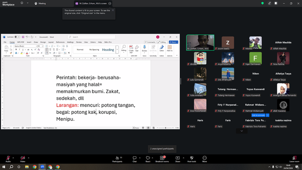Apply the red font color
302x170 pixels.
click(x=27, y=53)
